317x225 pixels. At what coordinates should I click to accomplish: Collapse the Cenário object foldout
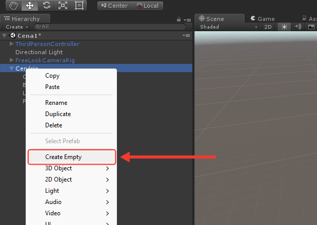pos(11,69)
